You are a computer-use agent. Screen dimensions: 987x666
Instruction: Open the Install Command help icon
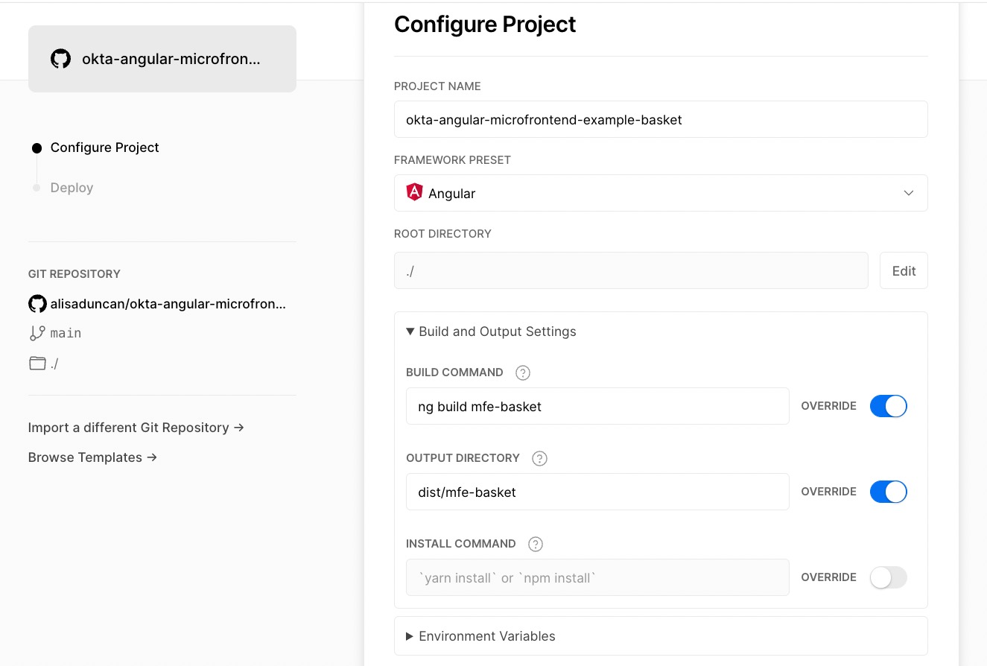coord(535,544)
